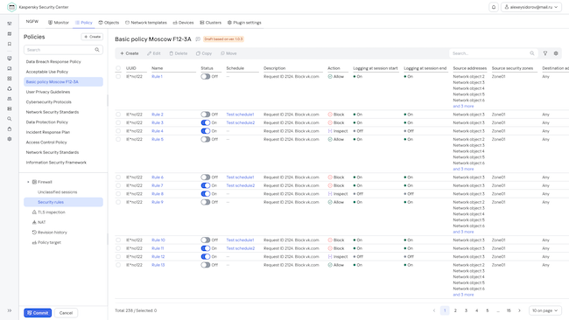Screen dimensions: 569x320
Task: Open the search icon in left navigation rail
Action: click(10, 119)
